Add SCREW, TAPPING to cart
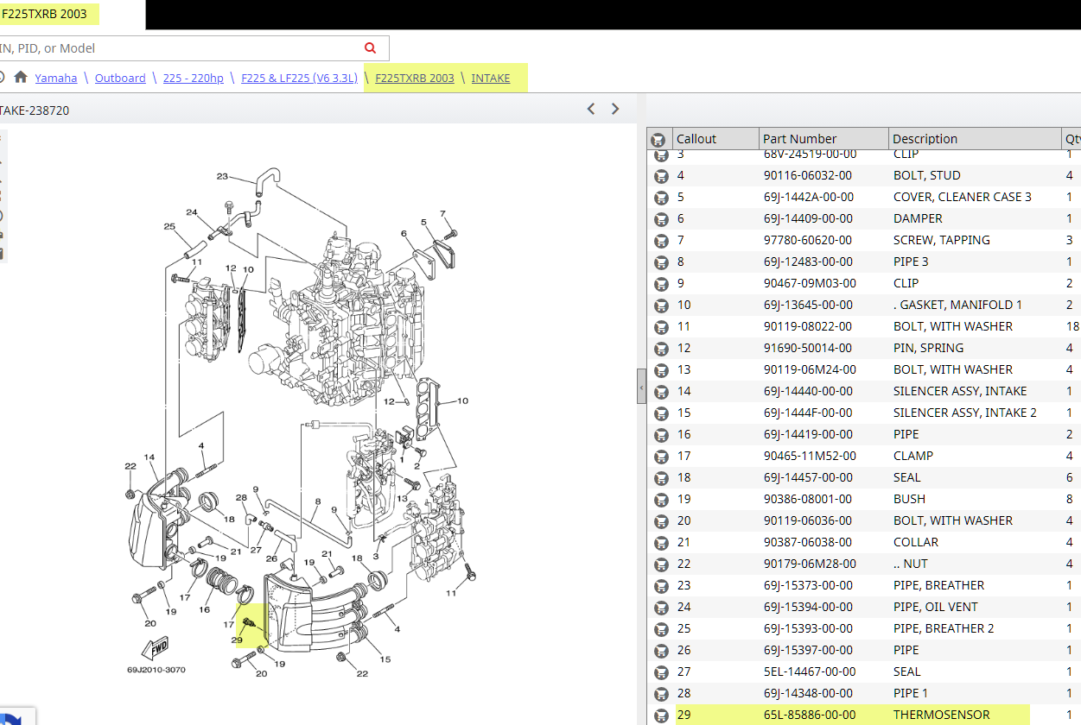The height and width of the screenshot is (725, 1081). (x=661, y=240)
